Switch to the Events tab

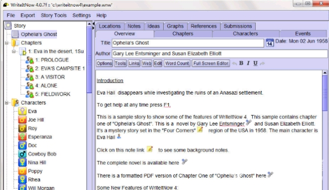click(303, 34)
